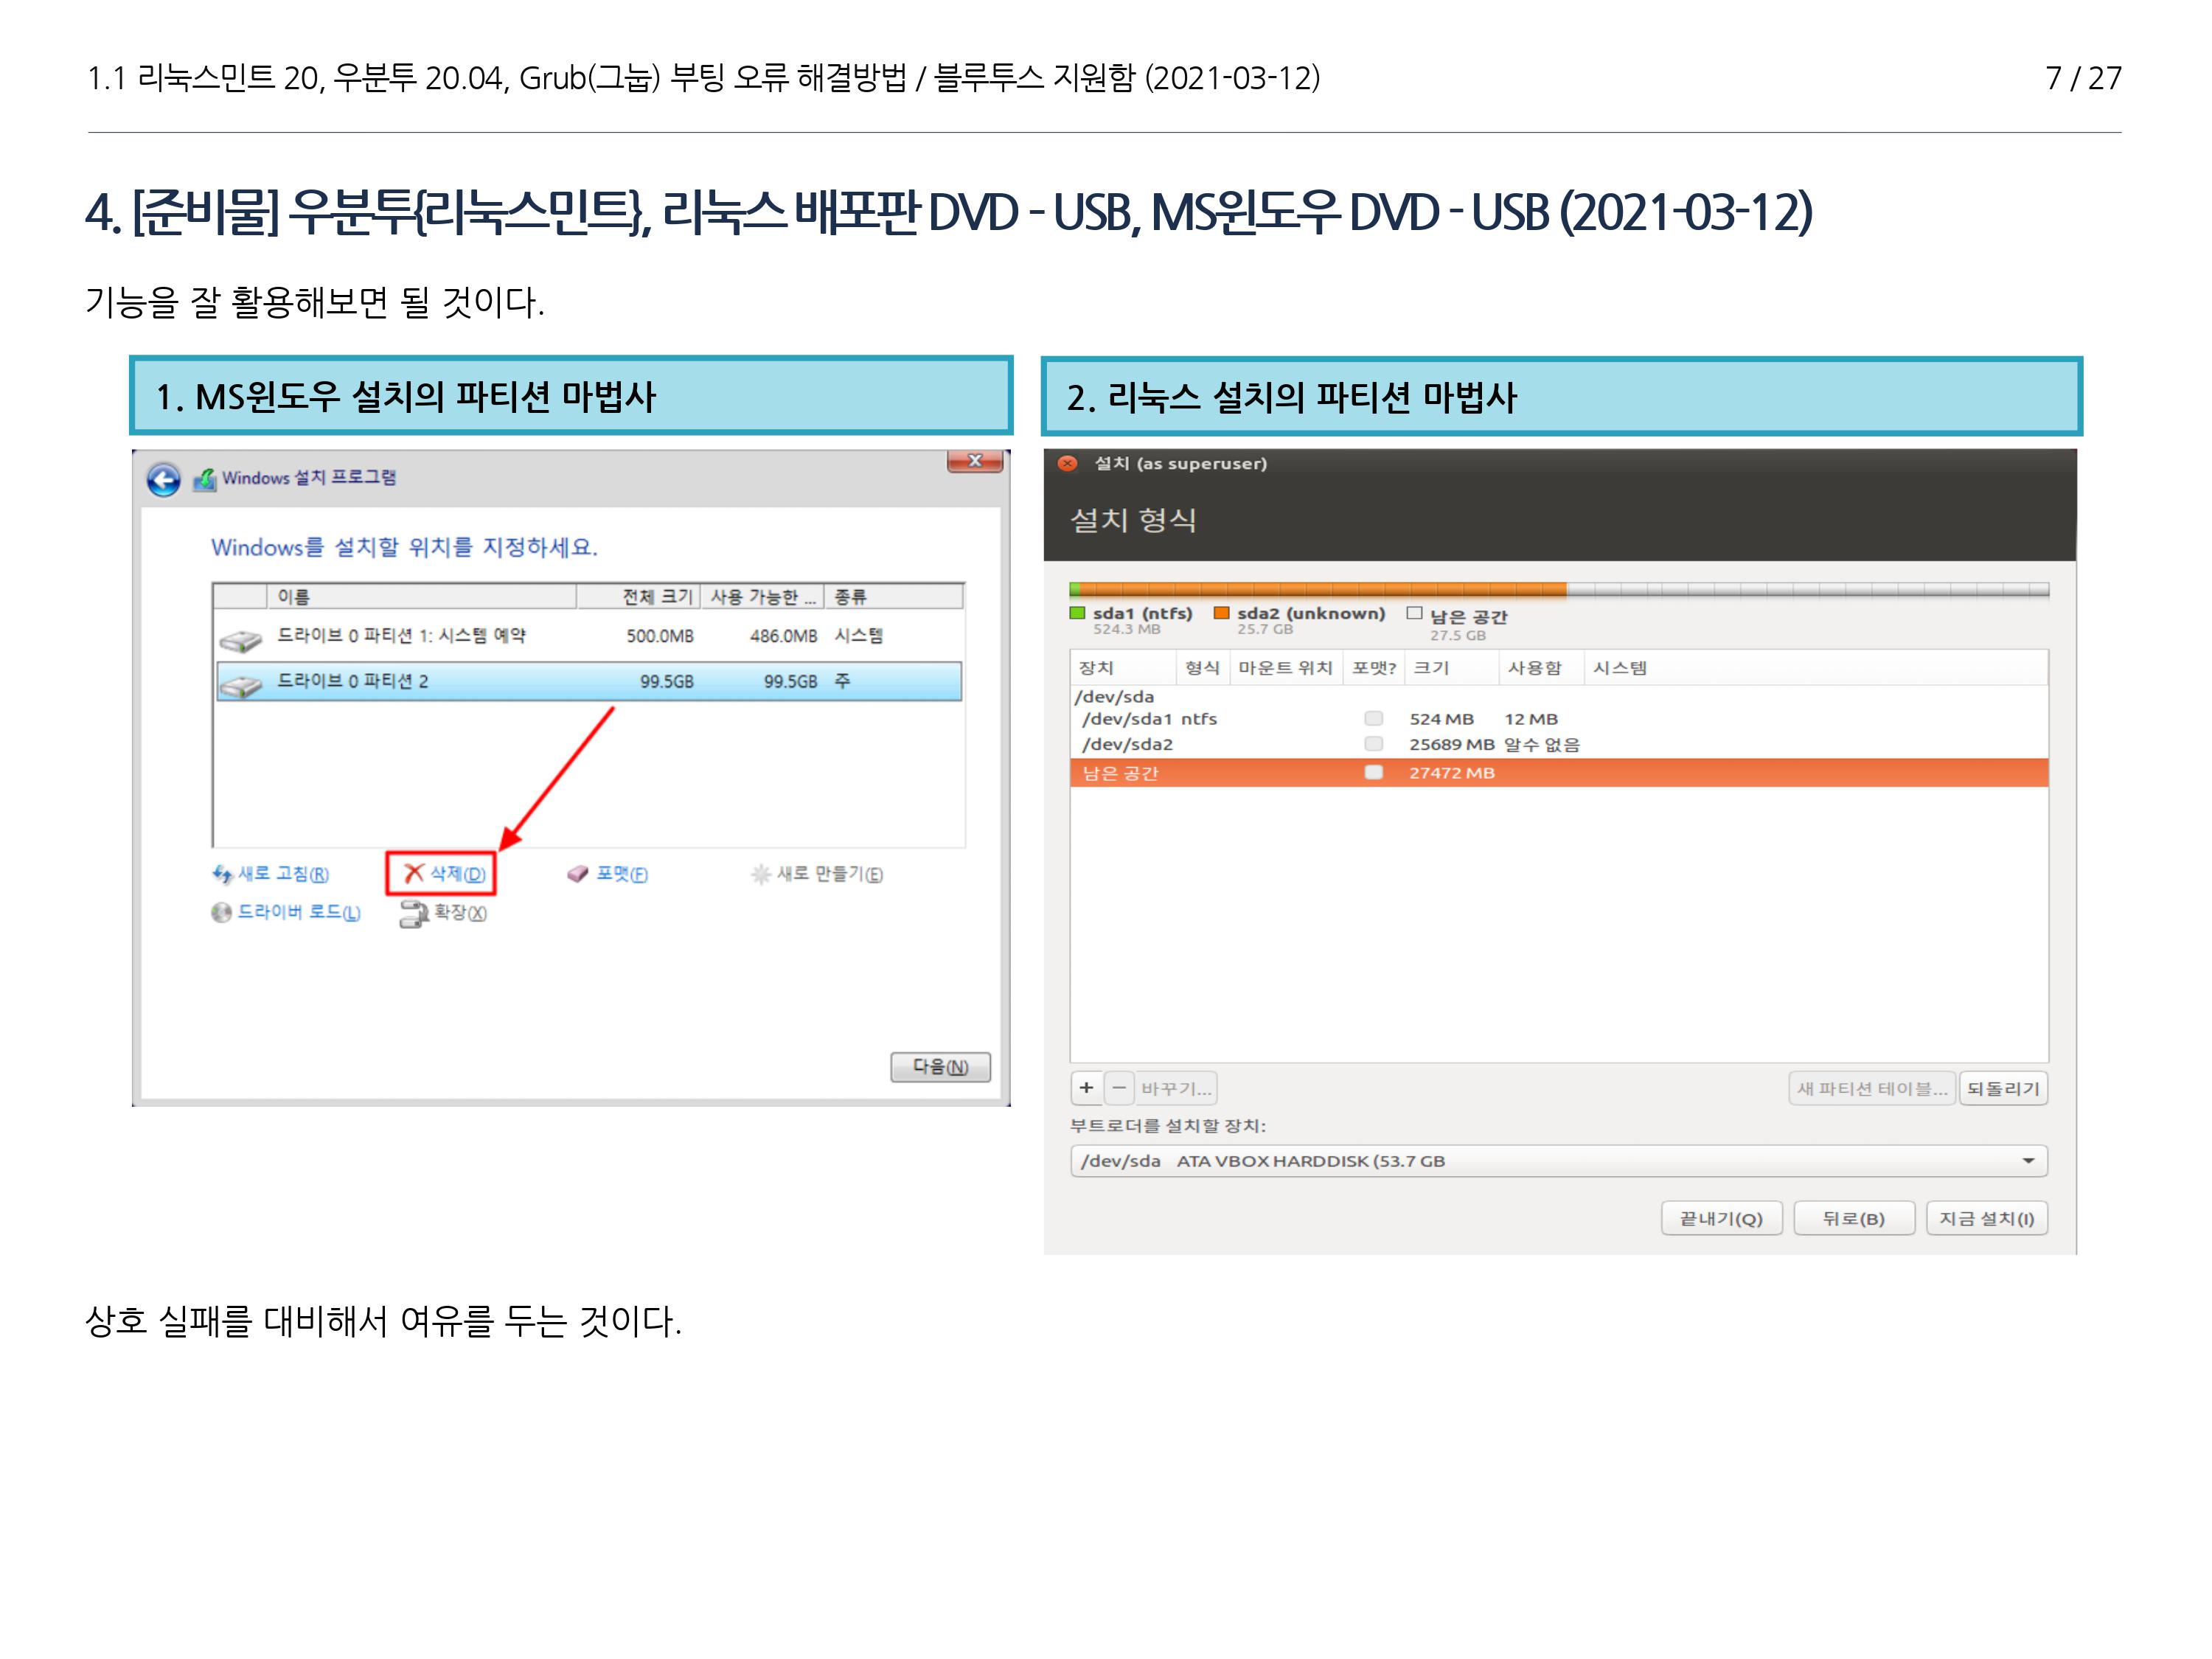Click the Load driver (드라이버 로드) icon

pos(221,912)
